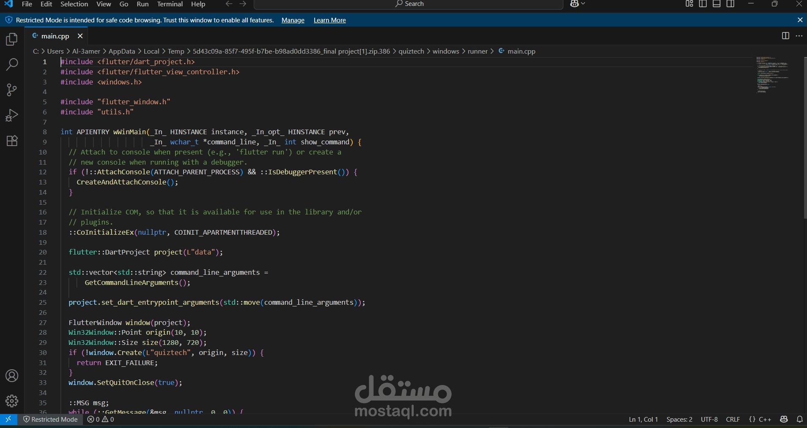
Task: Click the Manage link in the banner
Action: [293, 20]
